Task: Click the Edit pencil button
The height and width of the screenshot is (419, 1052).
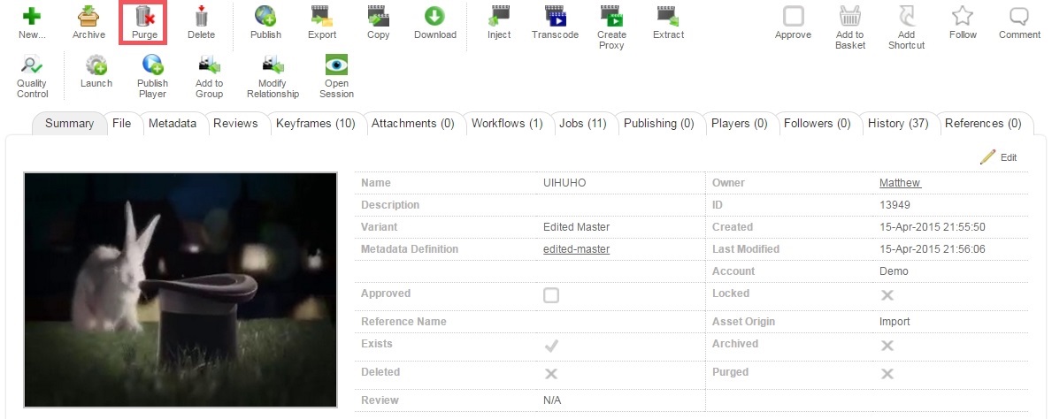Action: pyautogui.click(x=999, y=157)
